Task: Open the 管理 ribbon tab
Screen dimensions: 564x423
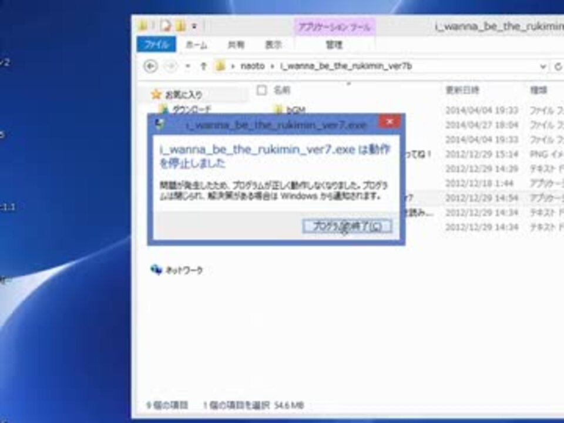Action: pos(334,45)
